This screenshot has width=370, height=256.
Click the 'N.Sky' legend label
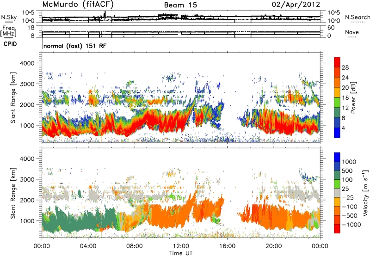click(x=9, y=17)
